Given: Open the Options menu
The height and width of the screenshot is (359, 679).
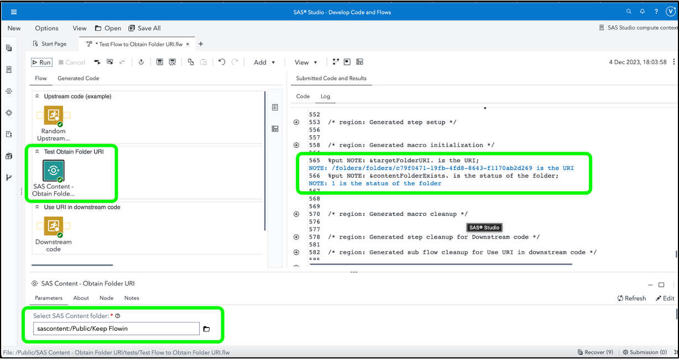Looking at the screenshot, I should pos(46,28).
